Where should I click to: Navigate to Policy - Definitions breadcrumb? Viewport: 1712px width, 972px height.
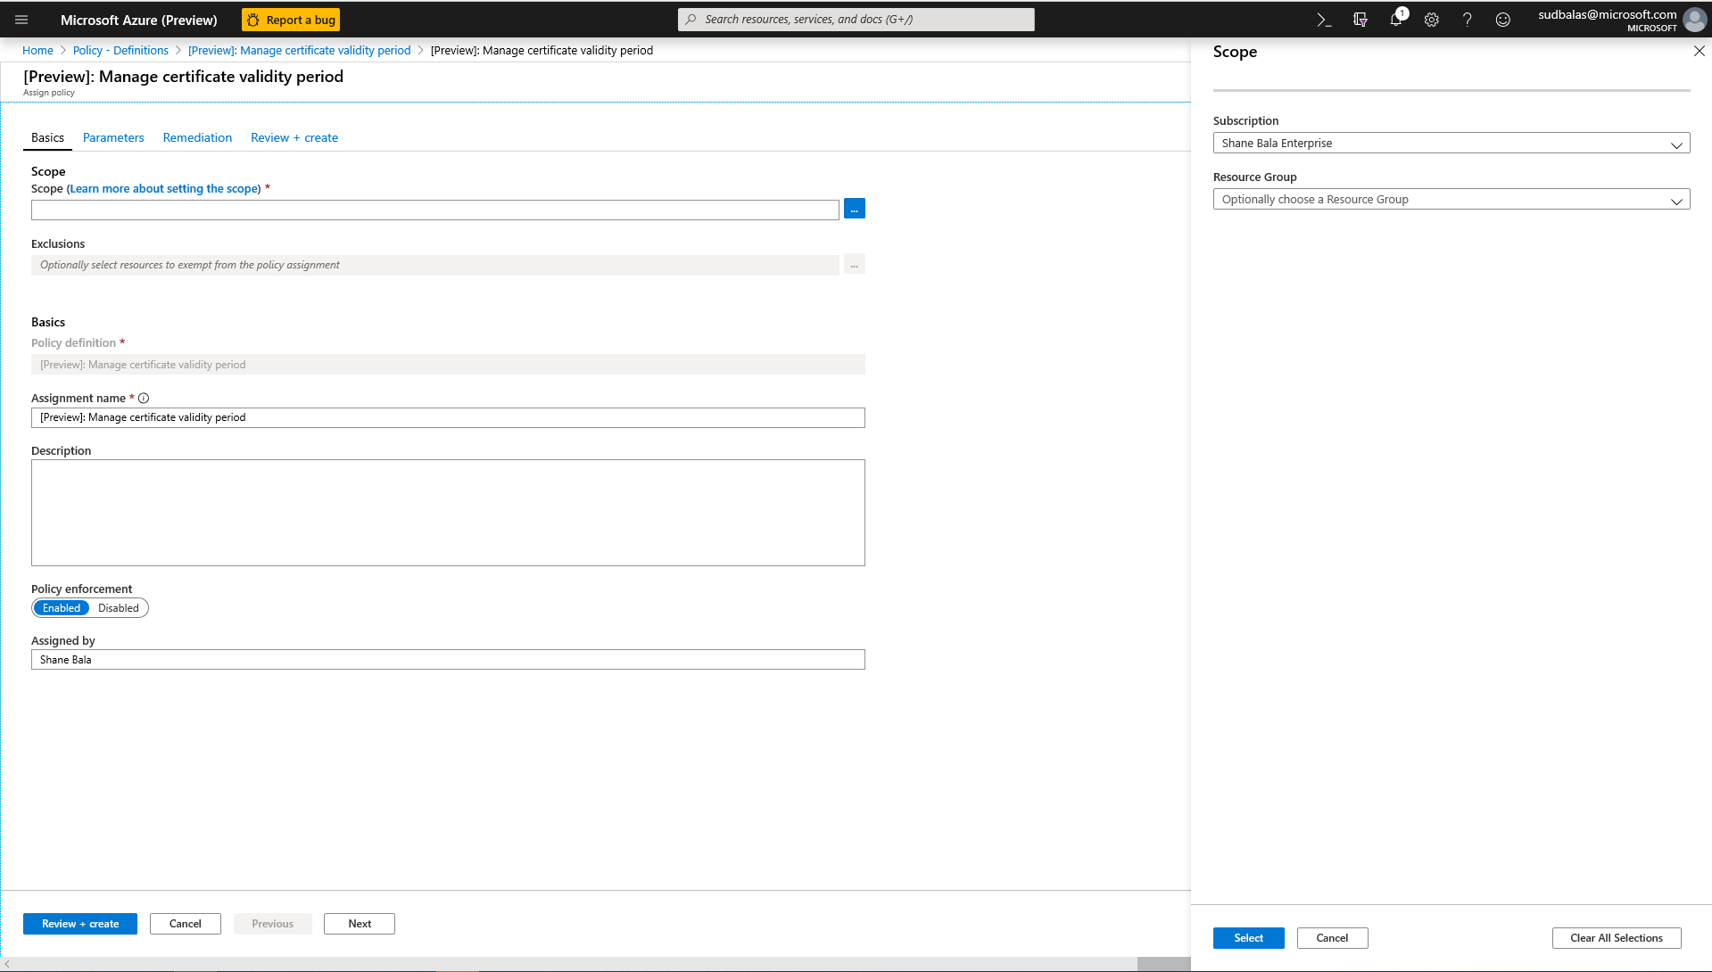click(120, 50)
